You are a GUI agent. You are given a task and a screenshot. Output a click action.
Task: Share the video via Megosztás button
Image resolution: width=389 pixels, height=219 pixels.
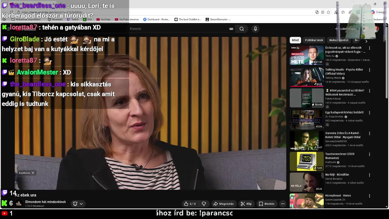click(x=224, y=204)
